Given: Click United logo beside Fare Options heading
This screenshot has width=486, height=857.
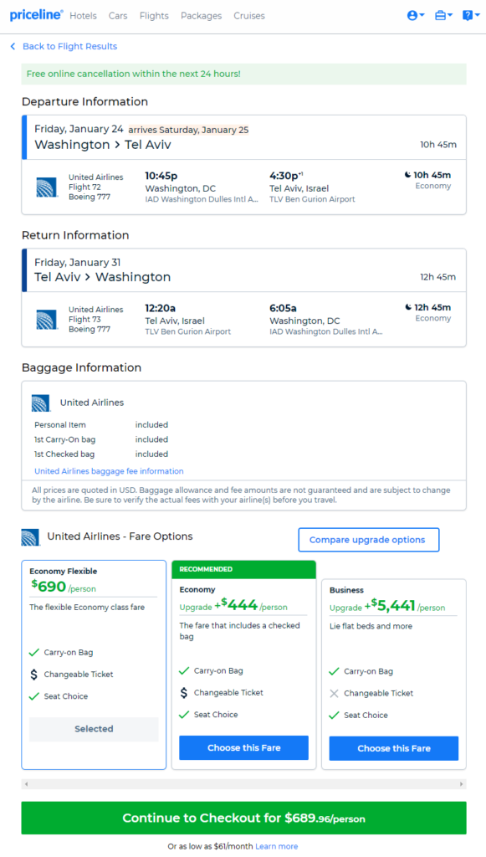Looking at the screenshot, I should coord(31,537).
